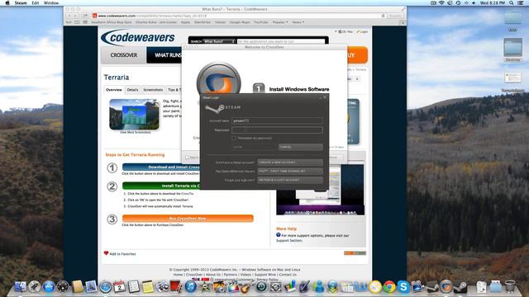Switch to the Overview tab

pos(114,90)
